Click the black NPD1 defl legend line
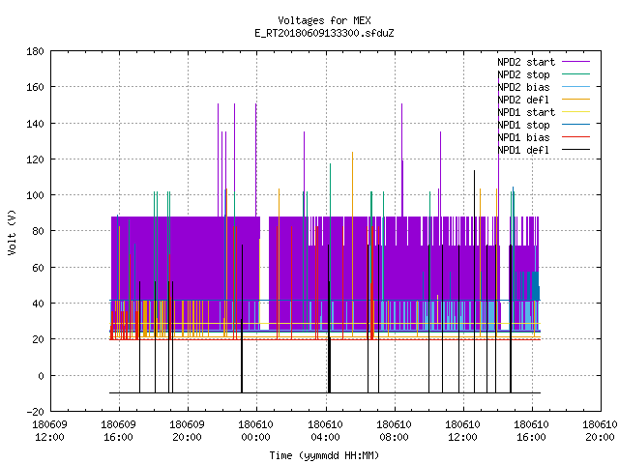619x464 pixels. [x=576, y=150]
